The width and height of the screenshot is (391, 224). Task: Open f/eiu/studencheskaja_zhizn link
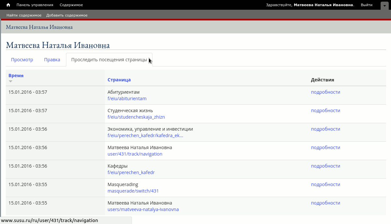click(x=136, y=117)
